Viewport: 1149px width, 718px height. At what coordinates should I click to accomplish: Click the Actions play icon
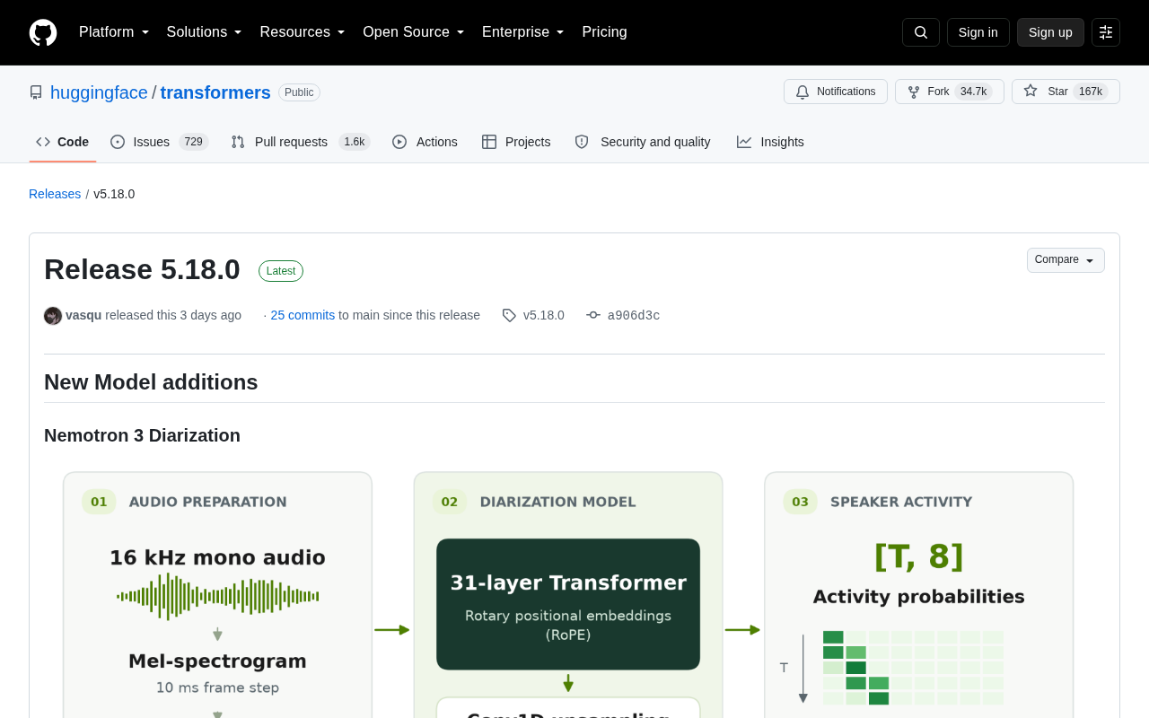pos(399,142)
